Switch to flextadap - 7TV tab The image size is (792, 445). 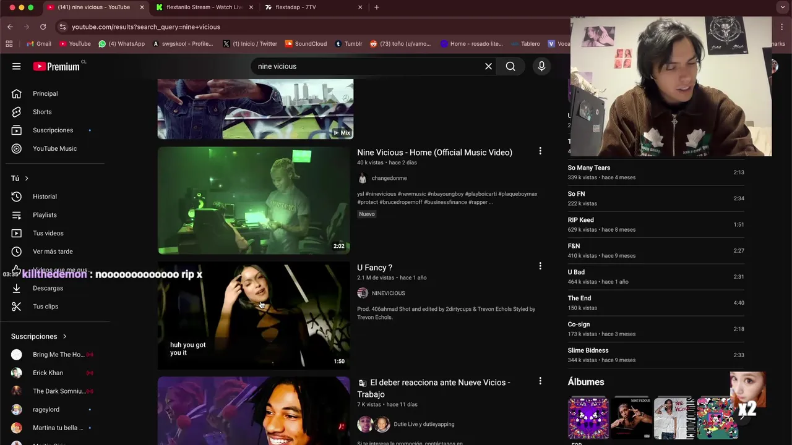tap(314, 7)
